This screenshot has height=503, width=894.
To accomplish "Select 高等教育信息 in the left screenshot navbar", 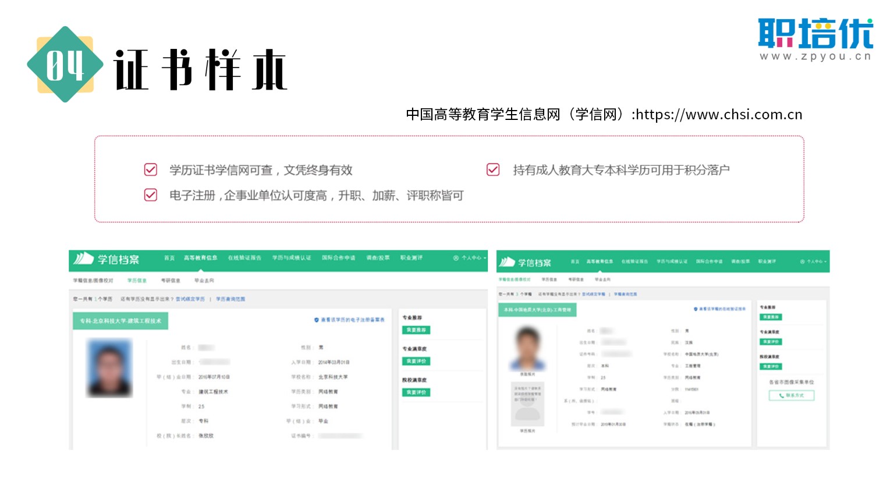I will pos(201,258).
